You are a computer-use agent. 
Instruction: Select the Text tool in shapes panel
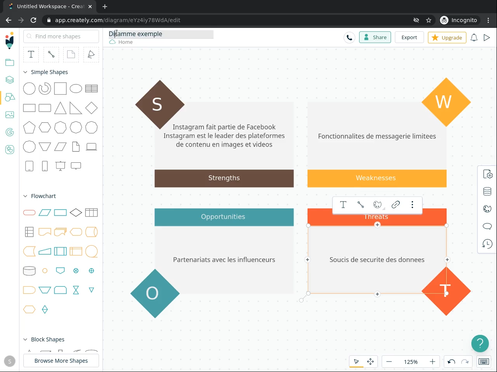31,55
